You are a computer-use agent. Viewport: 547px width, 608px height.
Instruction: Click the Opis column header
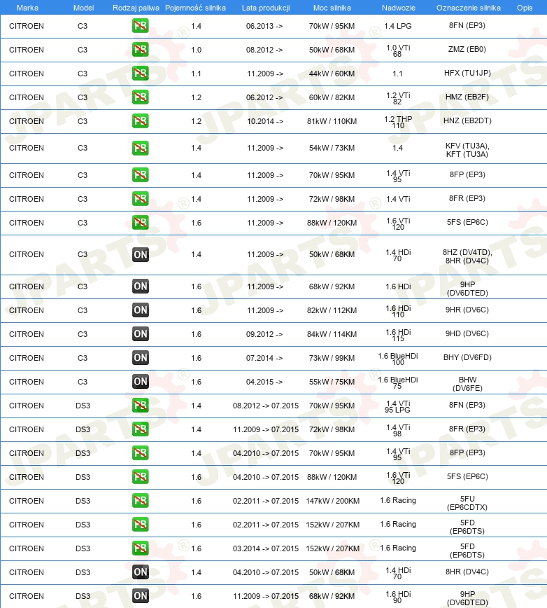pyautogui.click(x=525, y=8)
